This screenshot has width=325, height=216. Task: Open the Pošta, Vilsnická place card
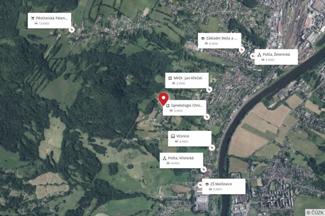(x=181, y=160)
